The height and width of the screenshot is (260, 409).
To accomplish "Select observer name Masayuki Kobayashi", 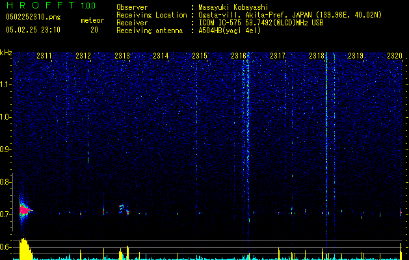I will pos(233,7).
